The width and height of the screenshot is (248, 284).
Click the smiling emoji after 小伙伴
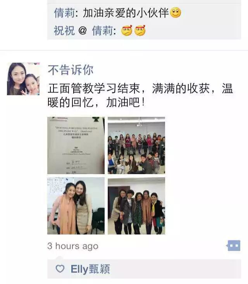[176, 13]
